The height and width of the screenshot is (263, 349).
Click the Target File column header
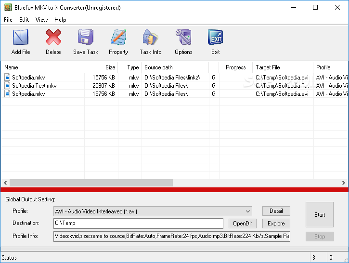[283, 67]
